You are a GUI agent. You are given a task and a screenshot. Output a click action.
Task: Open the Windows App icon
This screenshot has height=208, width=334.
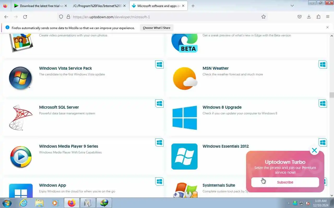21,191
